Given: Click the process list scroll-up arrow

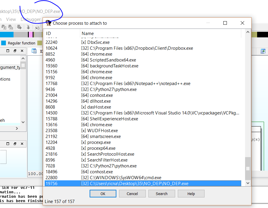Looking at the screenshot, I should pyautogui.click(x=248, y=32).
